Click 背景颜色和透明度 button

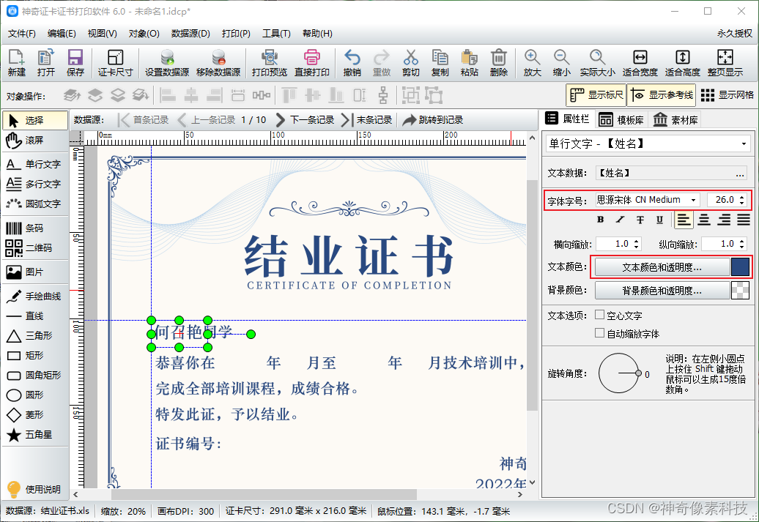[x=662, y=290]
